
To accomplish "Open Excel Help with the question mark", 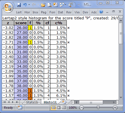I will [101, 12].
